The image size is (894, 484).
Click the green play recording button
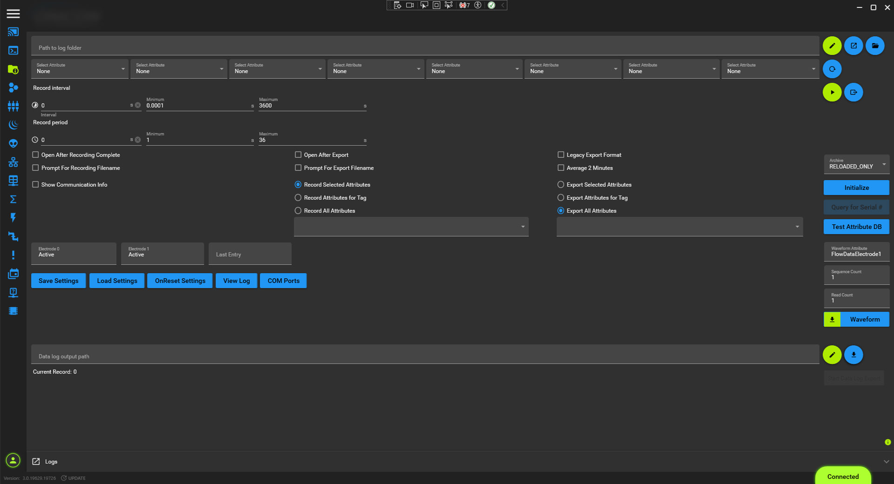(x=832, y=92)
